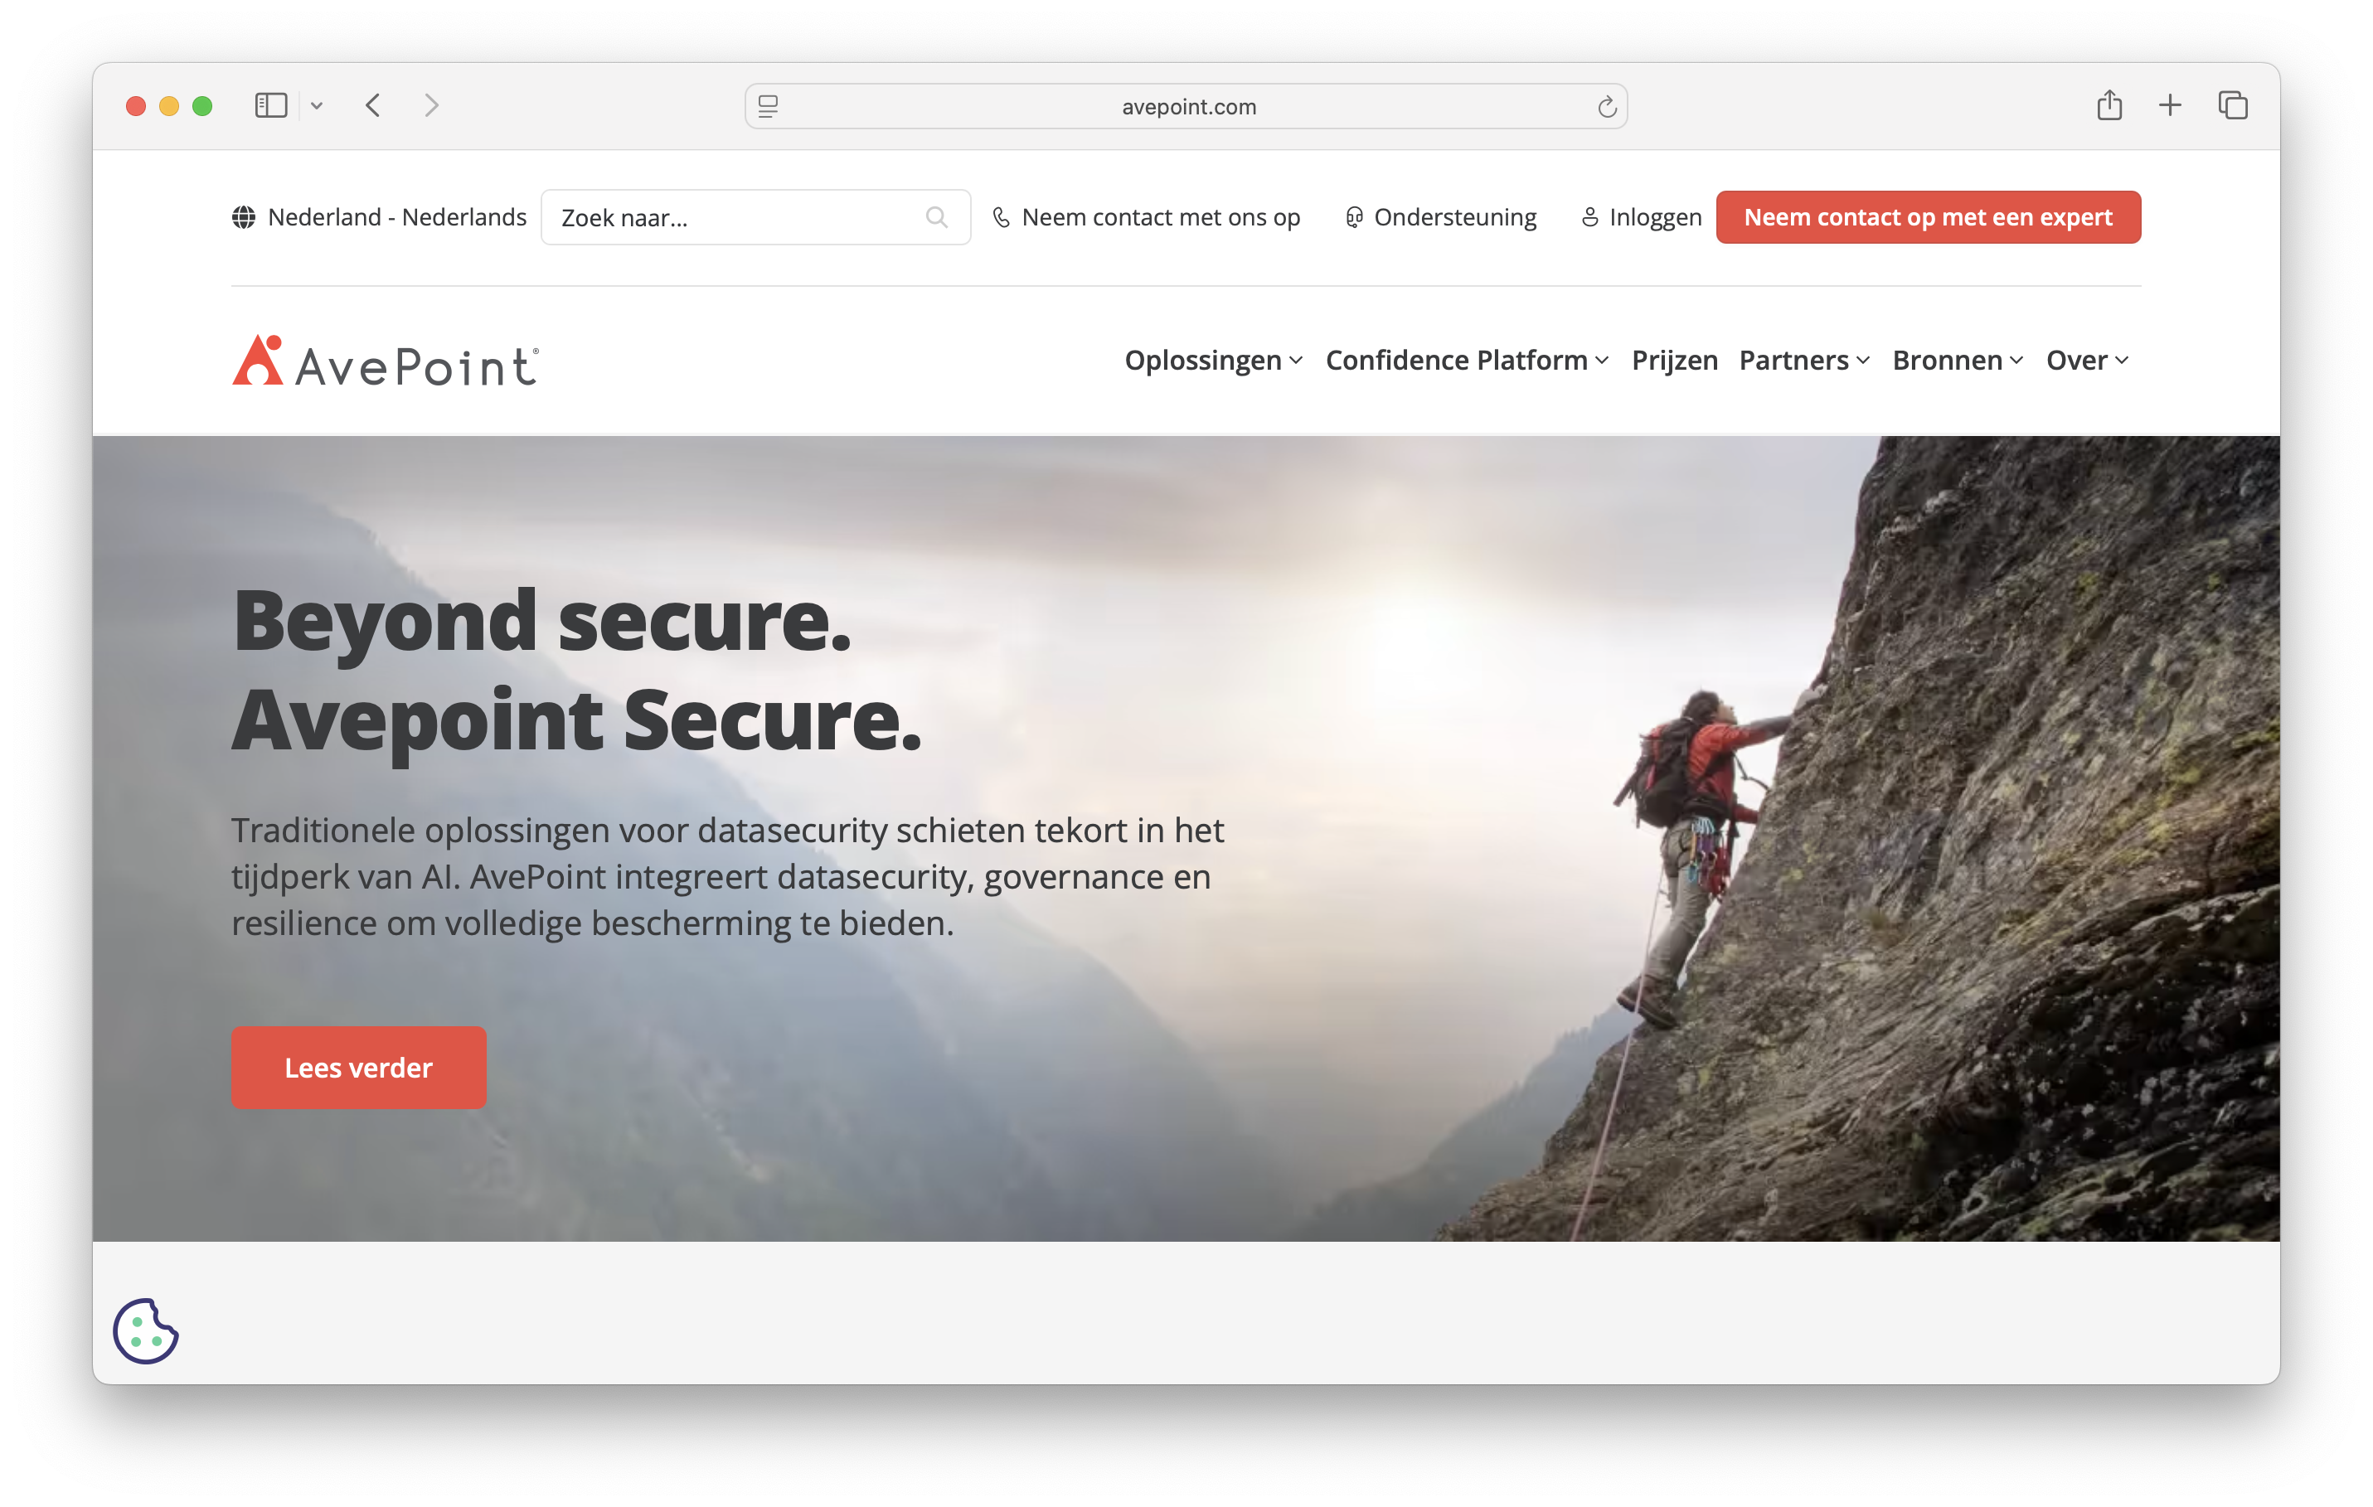Reload the page in Safari
Image resolution: width=2373 pixels, height=1507 pixels.
pos(1606,106)
